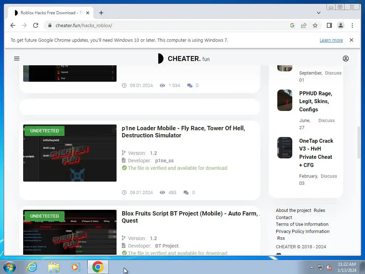Open OneTap Crack V3 sidebar thumbnail
The width and height of the screenshot is (365, 274).
[285, 148]
